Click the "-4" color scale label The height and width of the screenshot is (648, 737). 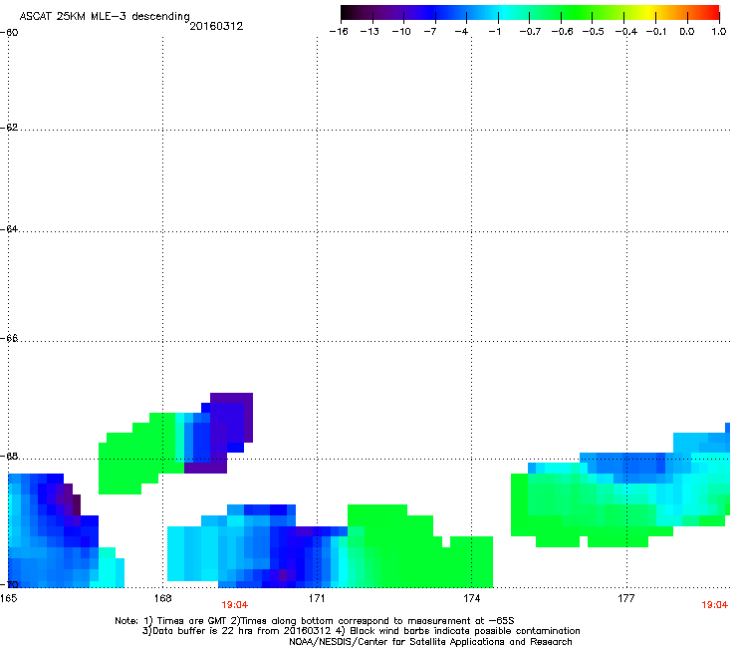pyautogui.click(x=461, y=32)
